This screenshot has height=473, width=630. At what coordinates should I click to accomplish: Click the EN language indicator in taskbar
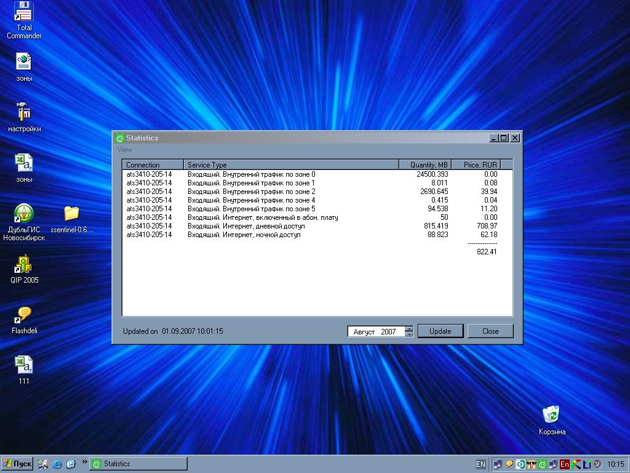(480, 464)
